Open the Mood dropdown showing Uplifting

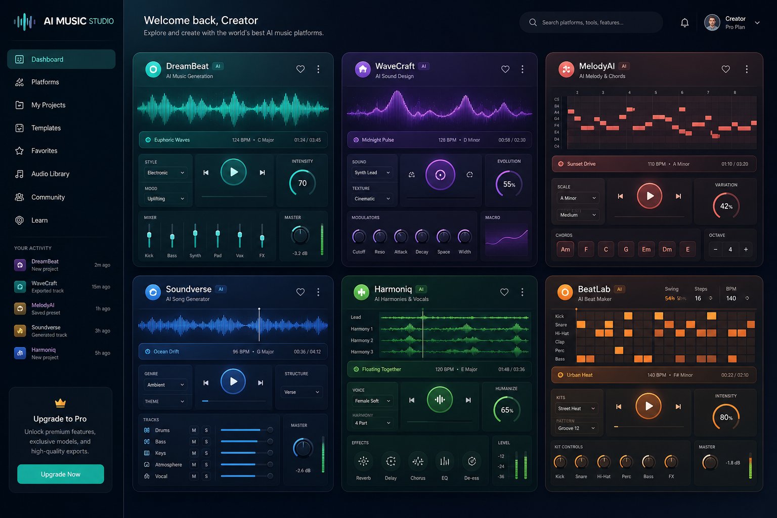165,199
